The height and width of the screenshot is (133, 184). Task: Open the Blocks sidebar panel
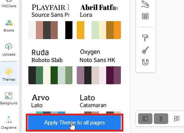click(9, 26)
